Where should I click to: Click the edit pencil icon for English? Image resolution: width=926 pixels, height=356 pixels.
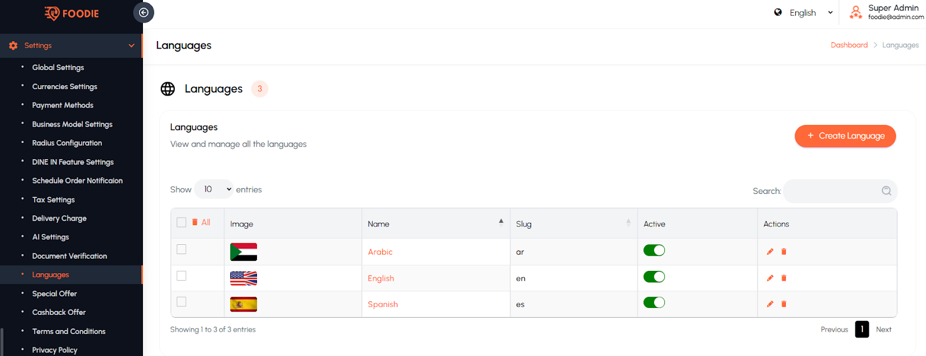point(770,278)
